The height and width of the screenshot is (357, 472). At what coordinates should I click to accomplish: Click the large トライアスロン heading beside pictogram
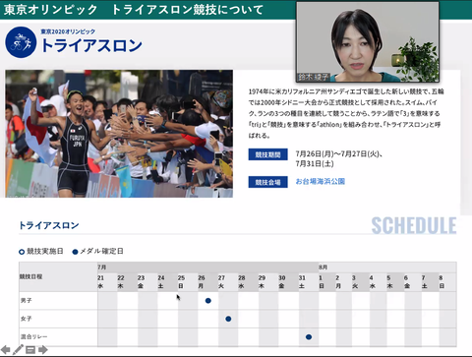[x=91, y=45]
